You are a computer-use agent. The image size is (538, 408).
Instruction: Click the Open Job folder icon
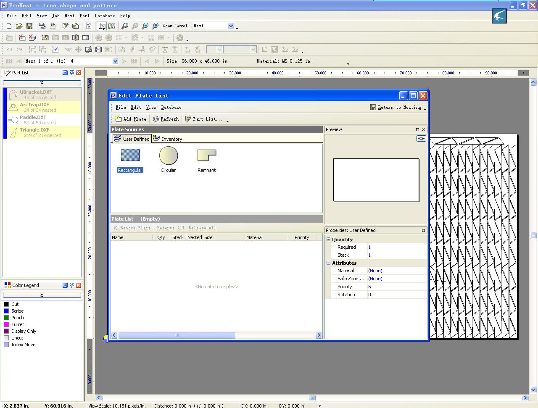(x=19, y=26)
